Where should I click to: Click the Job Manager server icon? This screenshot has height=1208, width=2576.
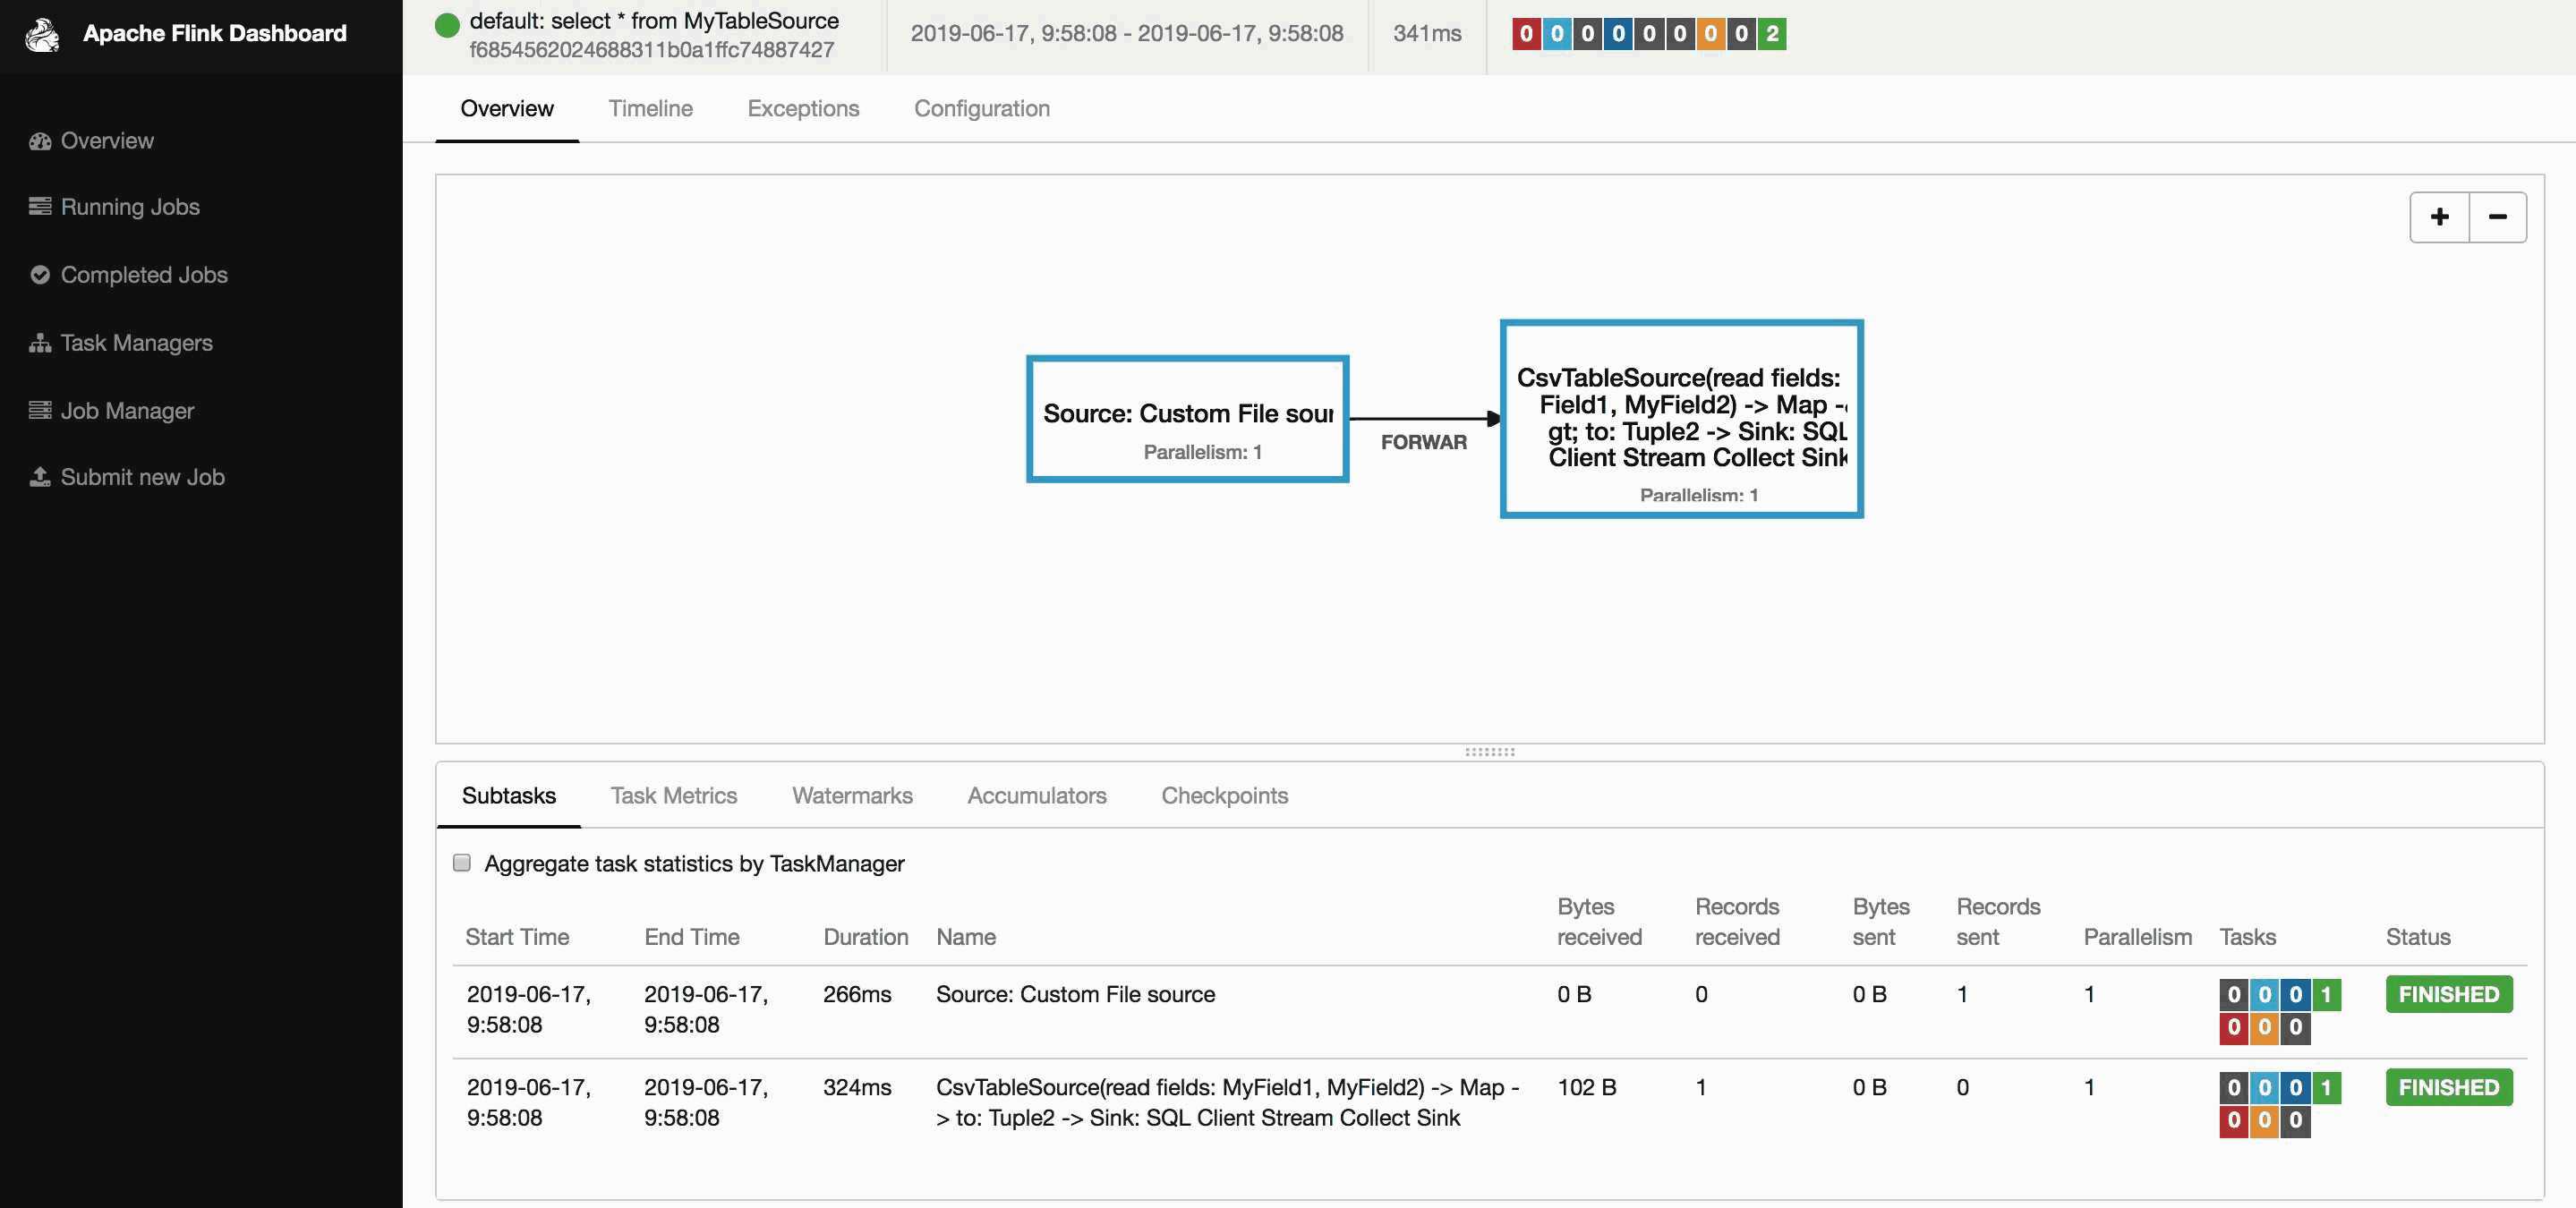coord(40,410)
